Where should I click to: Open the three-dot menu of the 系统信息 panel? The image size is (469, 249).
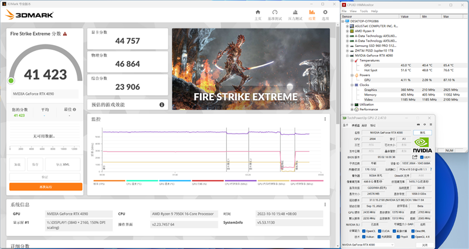[325, 204]
